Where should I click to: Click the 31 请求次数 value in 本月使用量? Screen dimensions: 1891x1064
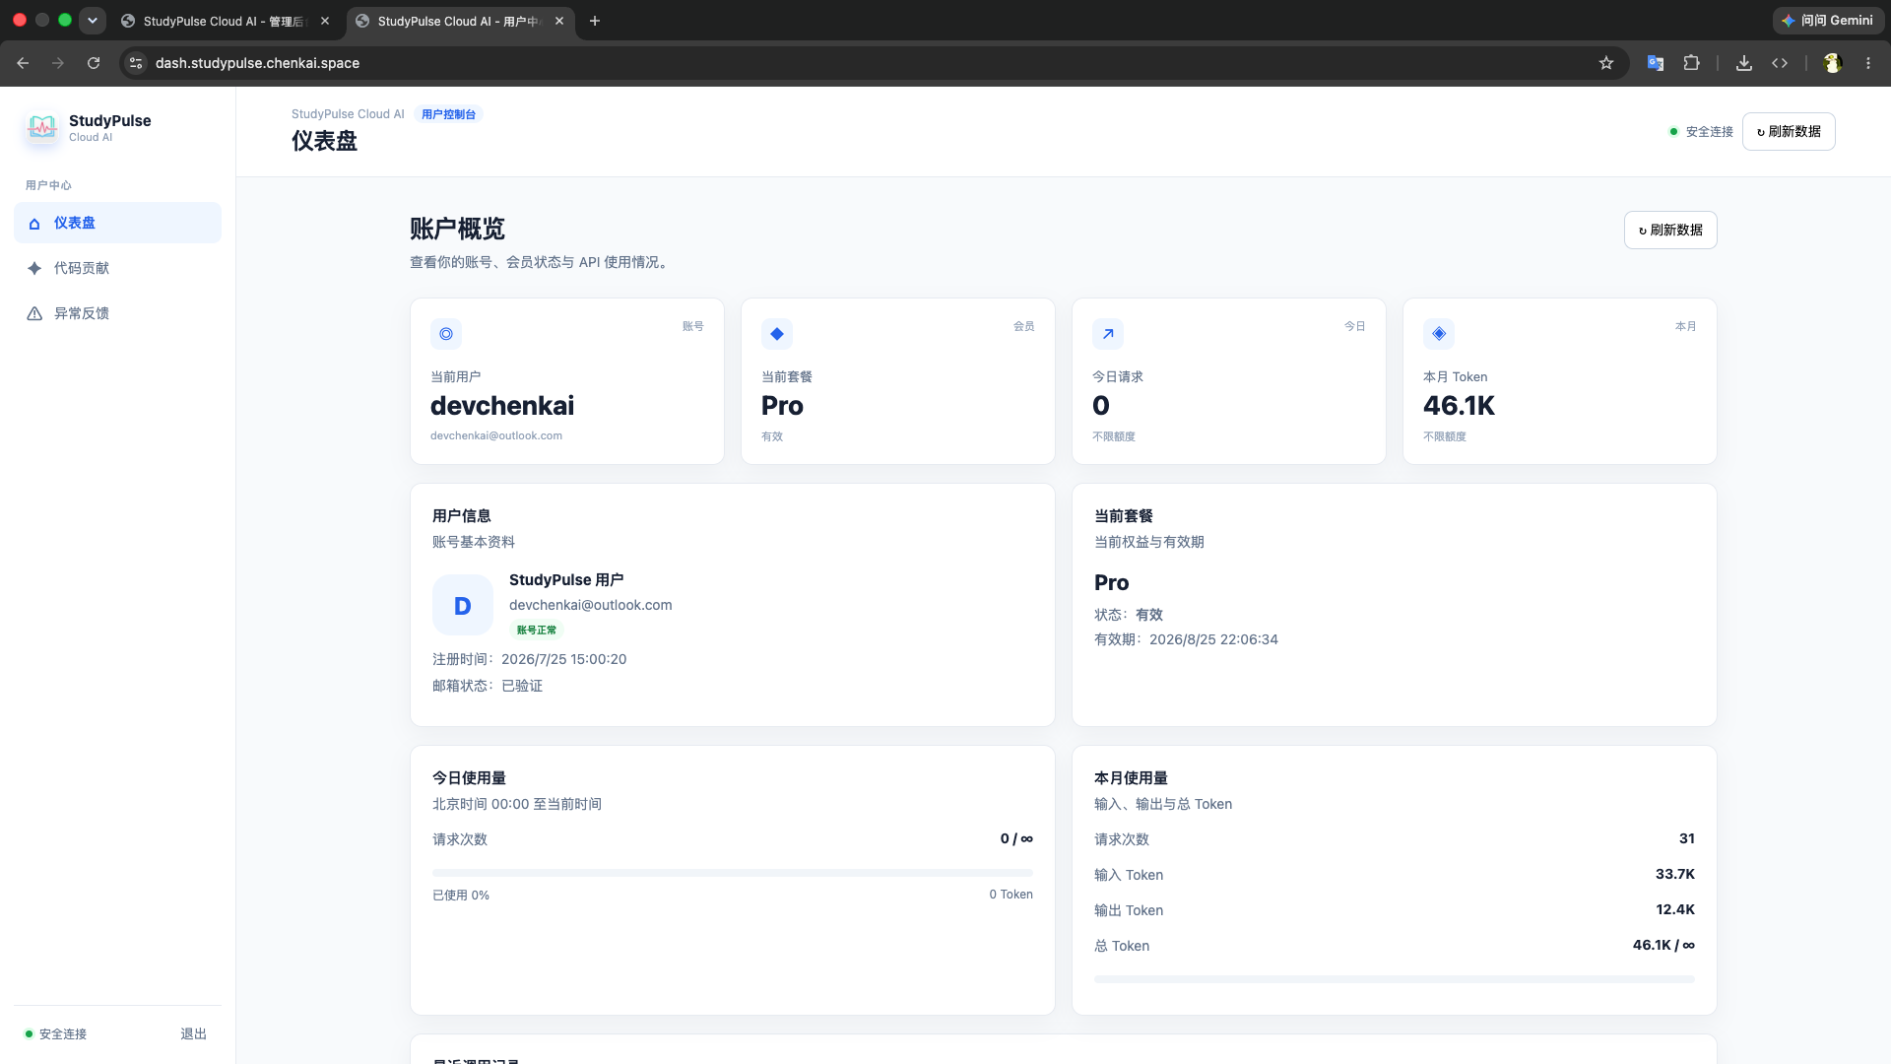[1686, 838]
